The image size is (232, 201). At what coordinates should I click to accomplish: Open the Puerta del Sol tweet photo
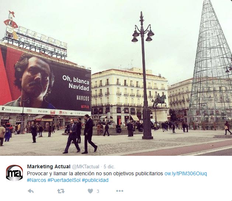tap(116, 78)
